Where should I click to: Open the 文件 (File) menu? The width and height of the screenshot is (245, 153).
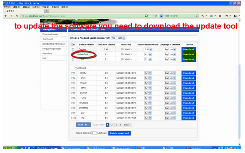point(7,7)
